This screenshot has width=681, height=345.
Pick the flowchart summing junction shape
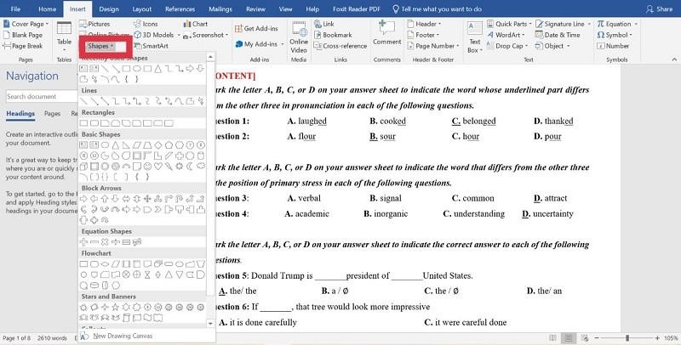point(126,274)
